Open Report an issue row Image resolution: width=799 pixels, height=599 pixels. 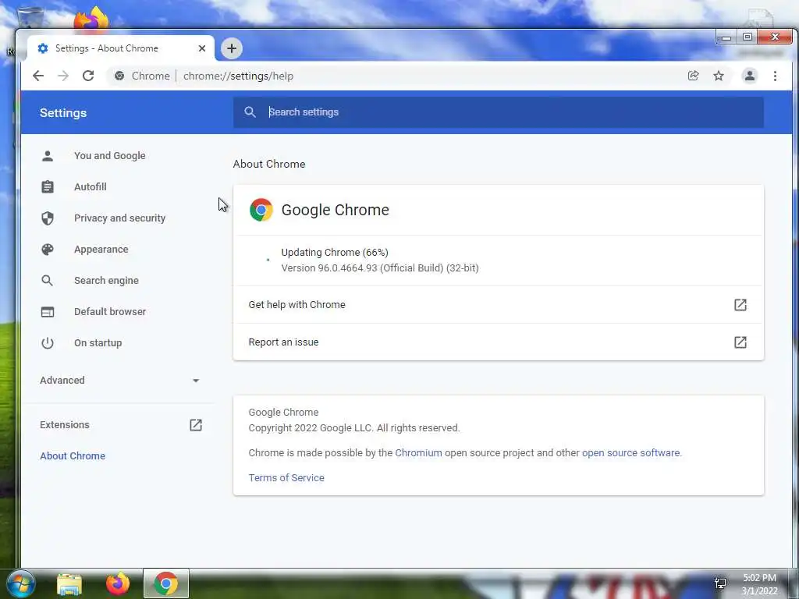[499, 342]
